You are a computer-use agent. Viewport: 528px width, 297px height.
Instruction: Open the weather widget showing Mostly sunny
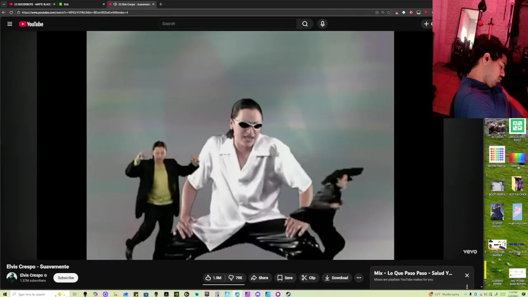tap(444, 294)
